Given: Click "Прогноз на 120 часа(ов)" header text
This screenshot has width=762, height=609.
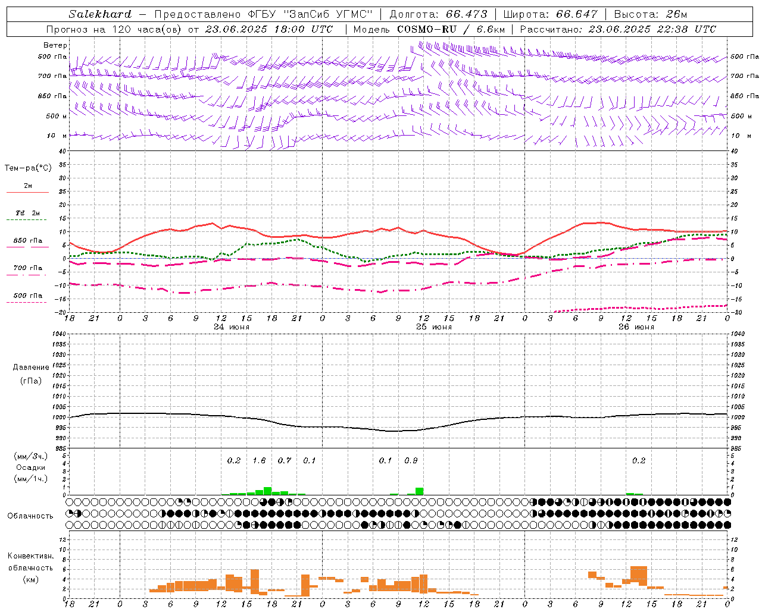Looking at the screenshot, I should click(114, 29).
